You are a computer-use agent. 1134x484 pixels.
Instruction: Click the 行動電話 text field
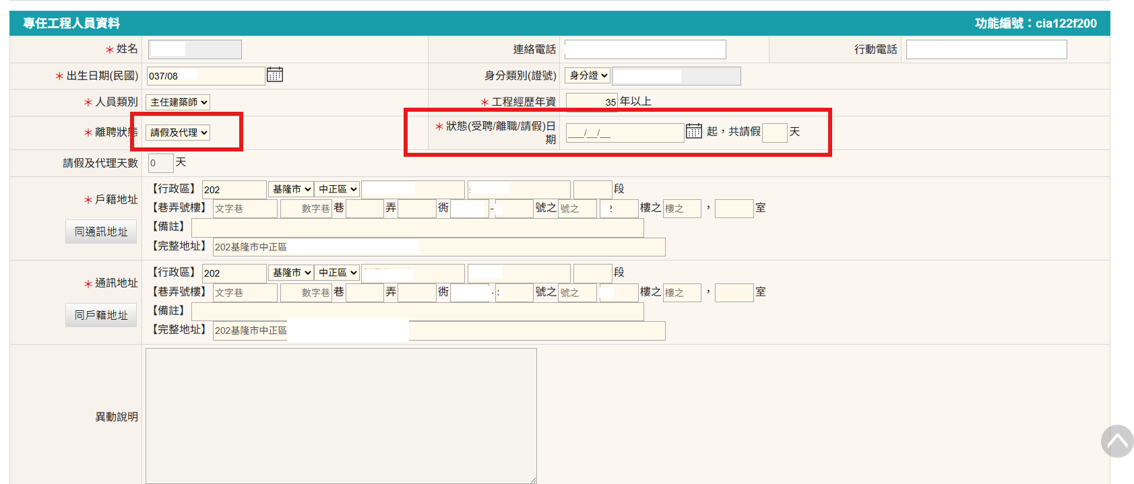point(986,49)
